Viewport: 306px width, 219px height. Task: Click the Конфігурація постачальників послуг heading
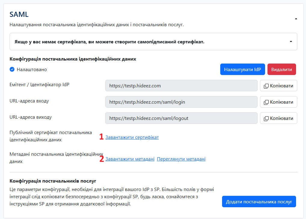pos(53,181)
